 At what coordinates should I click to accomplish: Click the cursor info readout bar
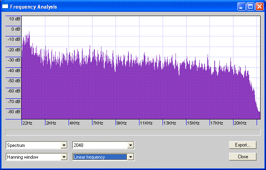[133, 132]
